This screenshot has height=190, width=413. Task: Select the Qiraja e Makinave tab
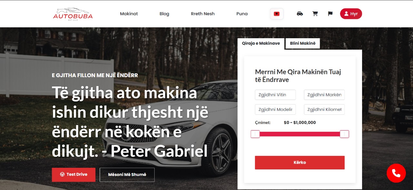(261, 44)
